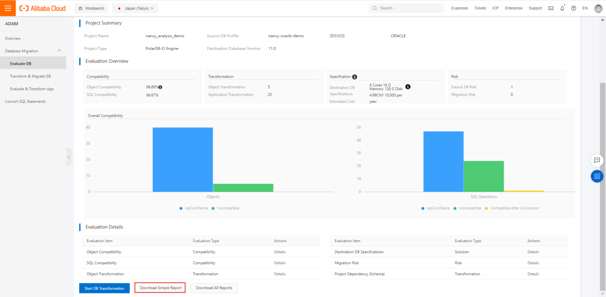
Task: Open the Tickets menu
Action: point(480,8)
